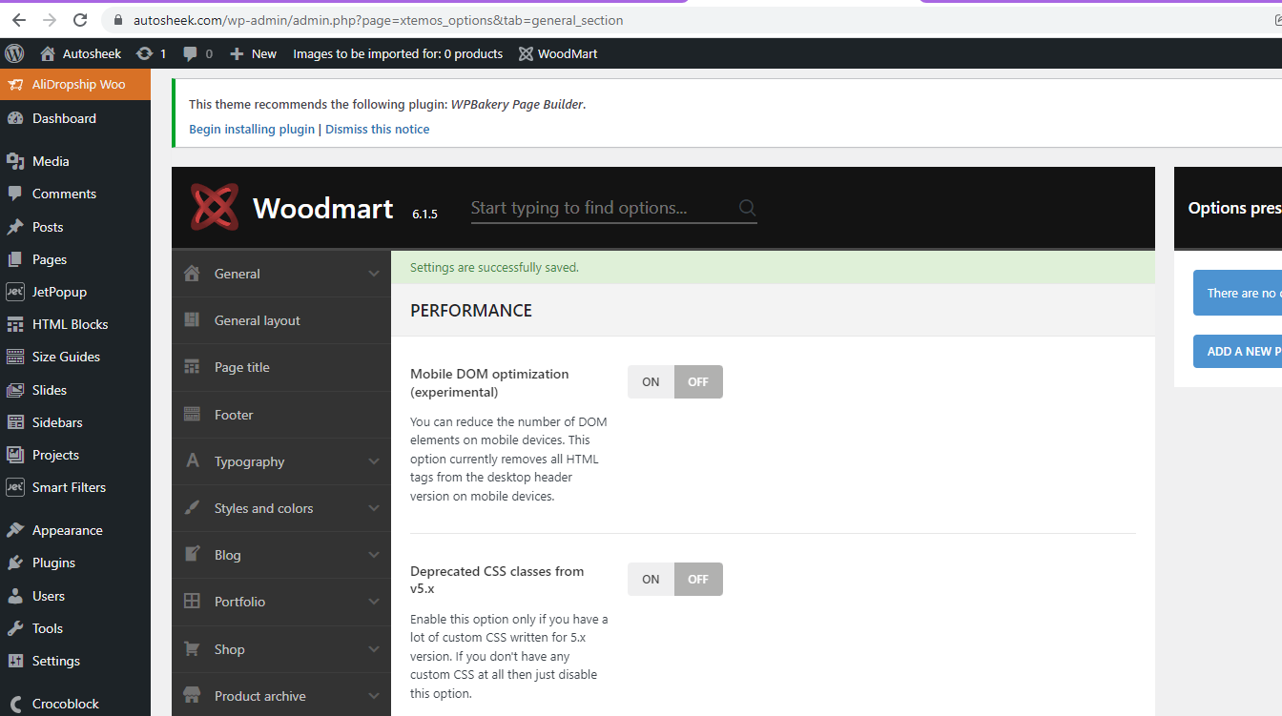Open the Autosheek site home link
Viewport: 1282px width, 716px height.
pyautogui.click(x=81, y=53)
